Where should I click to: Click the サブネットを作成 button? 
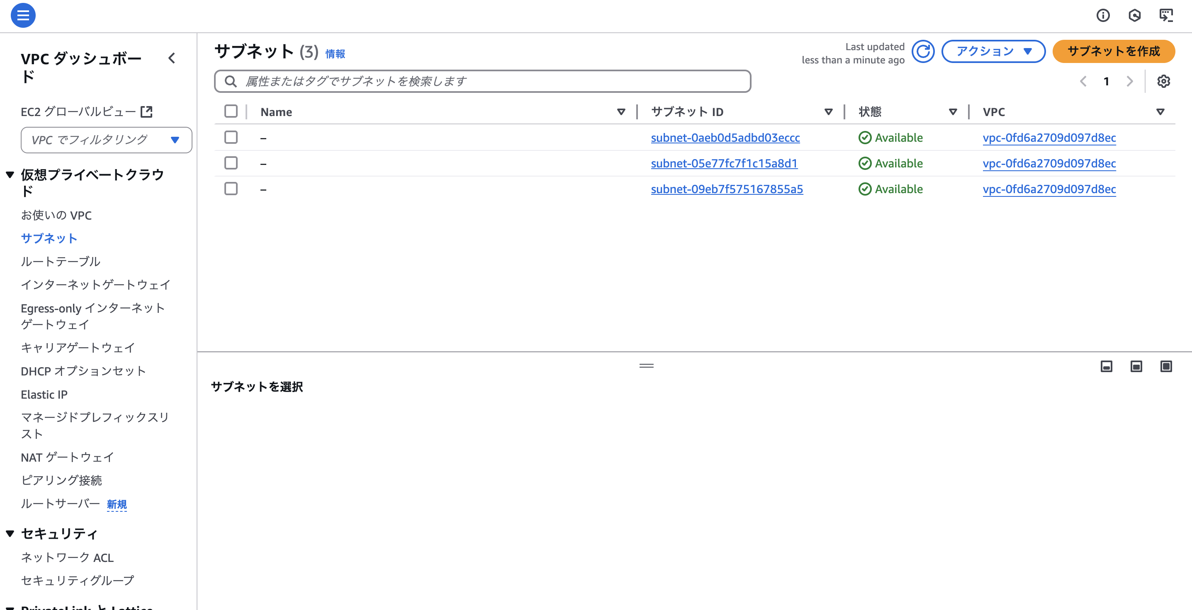click(x=1113, y=51)
